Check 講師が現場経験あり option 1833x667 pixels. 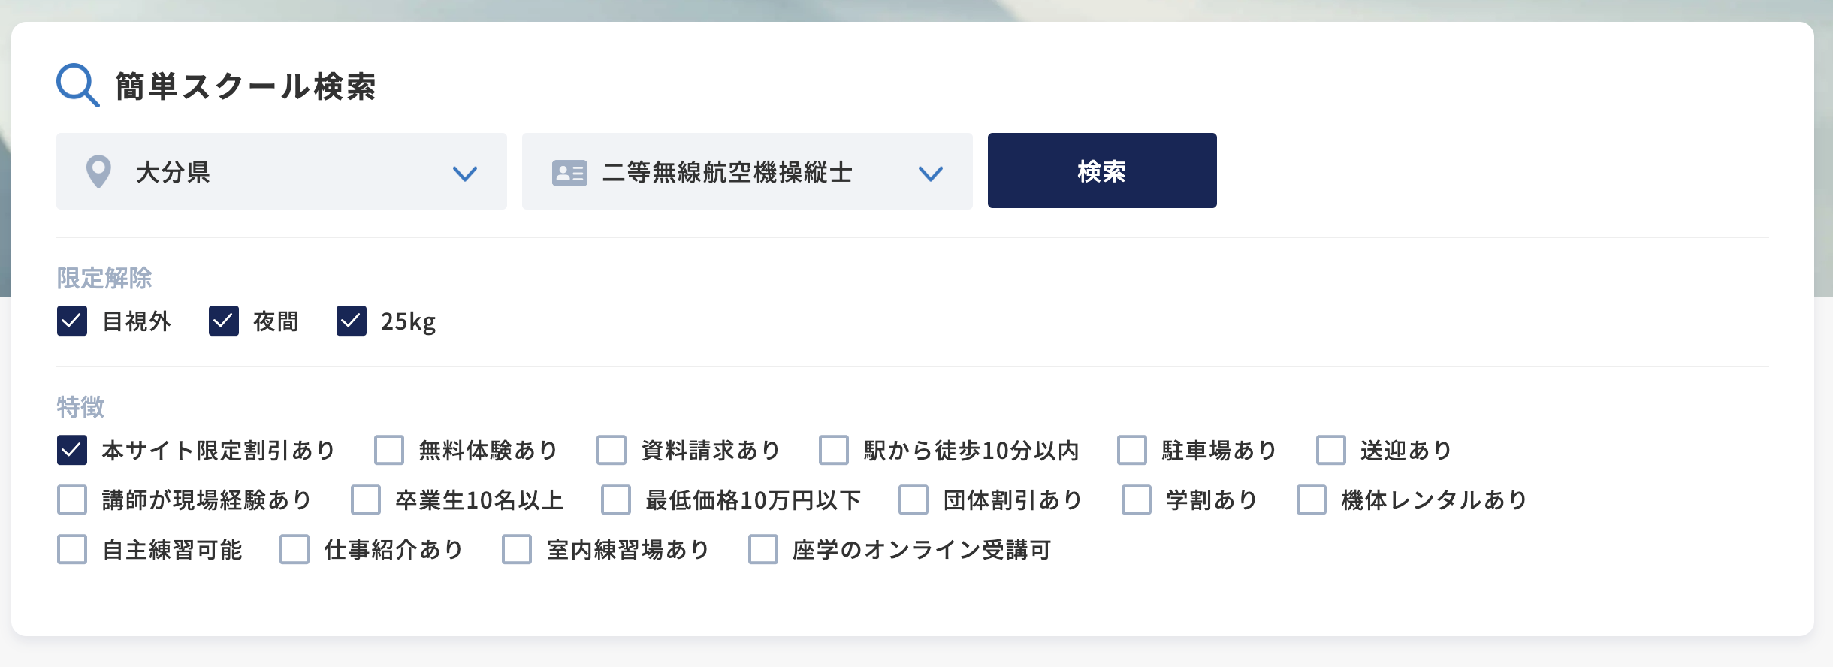point(72,500)
